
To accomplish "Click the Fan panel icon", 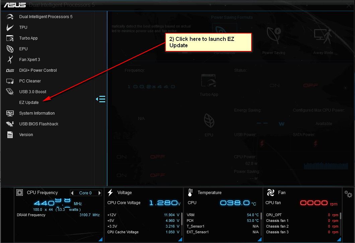I will [271, 193].
